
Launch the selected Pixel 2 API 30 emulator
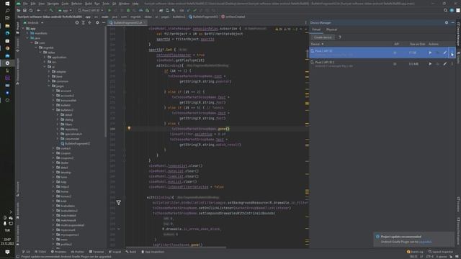point(430,53)
